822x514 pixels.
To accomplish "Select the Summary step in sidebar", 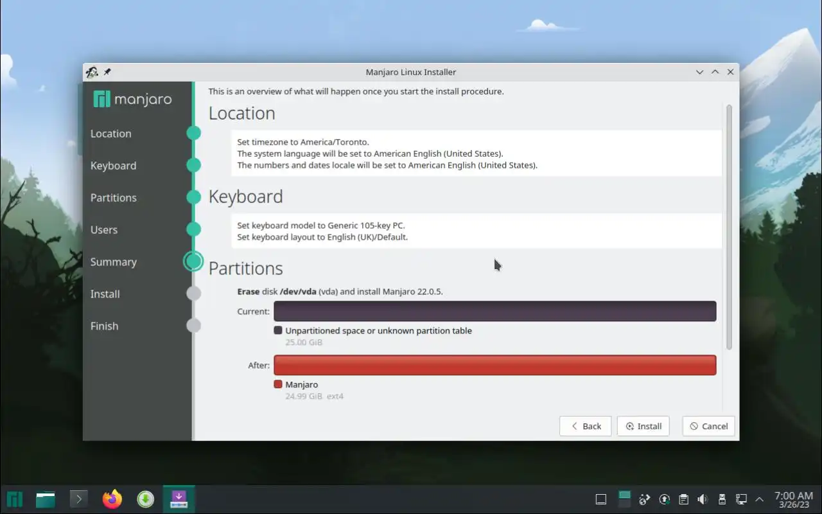I will [x=113, y=262].
